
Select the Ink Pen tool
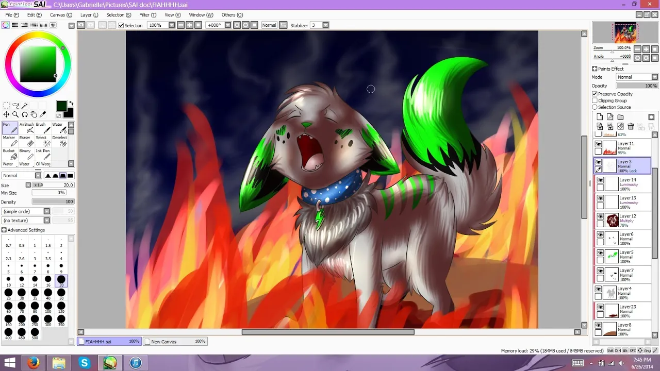click(42, 154)
